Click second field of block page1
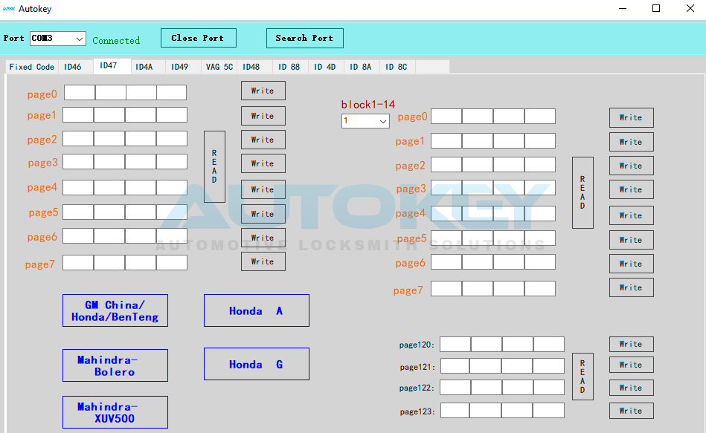Screen dimensions: 706x433 [478, 140]
